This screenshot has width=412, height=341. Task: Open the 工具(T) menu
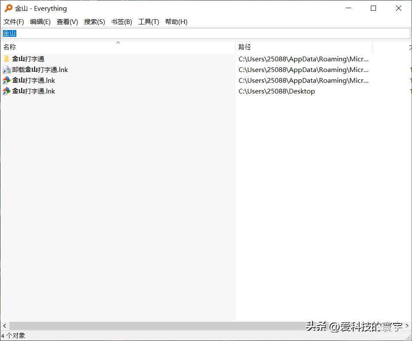pyautogui.click(x=149, y=22)
